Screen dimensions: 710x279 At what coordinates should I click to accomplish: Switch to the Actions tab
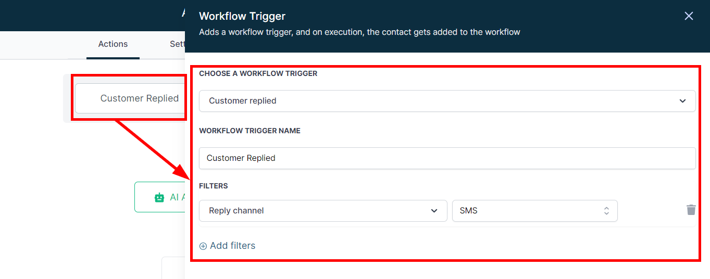click(x=113, y=44)
